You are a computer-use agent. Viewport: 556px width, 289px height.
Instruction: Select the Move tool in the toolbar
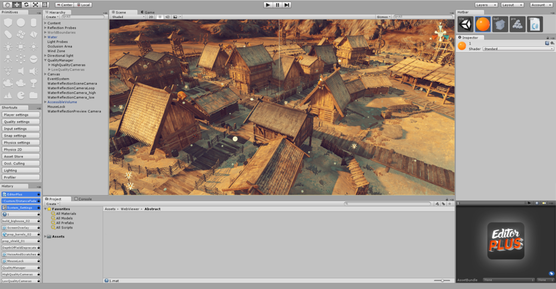[x=17, y=4]
